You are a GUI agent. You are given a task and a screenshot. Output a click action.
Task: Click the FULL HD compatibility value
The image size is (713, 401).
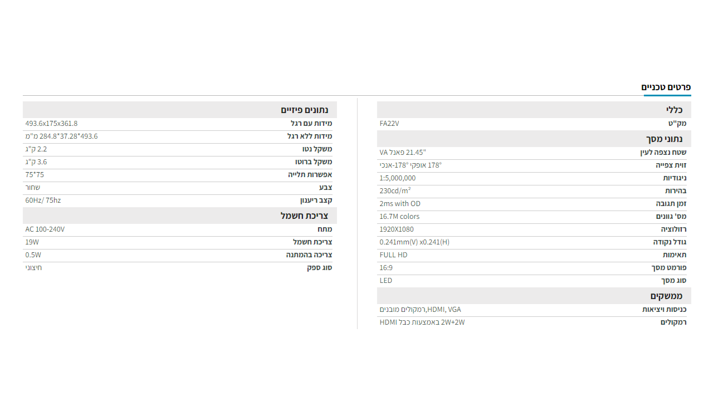pyautogui.click(x=393, y=255)
